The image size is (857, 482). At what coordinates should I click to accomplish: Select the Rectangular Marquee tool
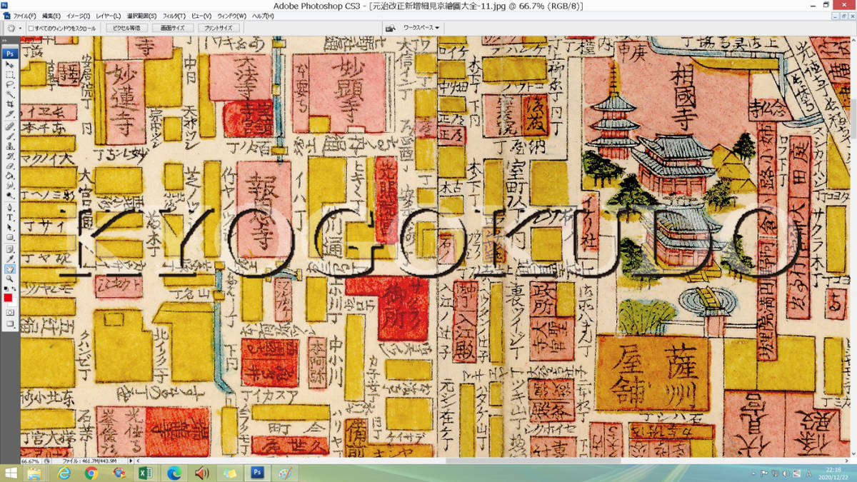coord(9,74)
